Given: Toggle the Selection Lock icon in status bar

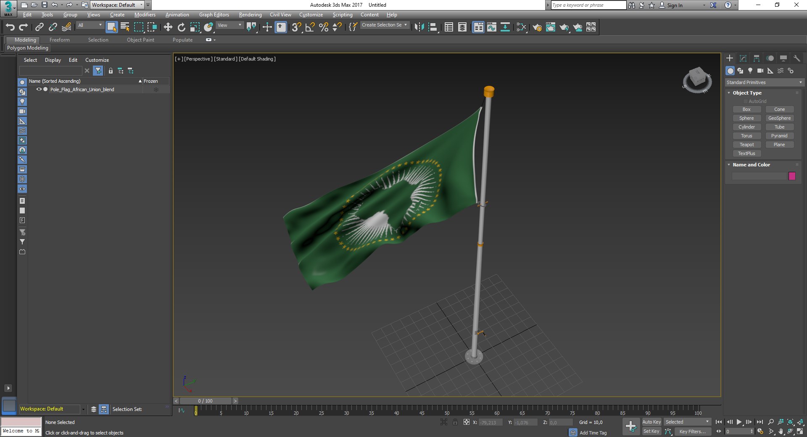Looking at the screenshot, I should click(455, 422).
